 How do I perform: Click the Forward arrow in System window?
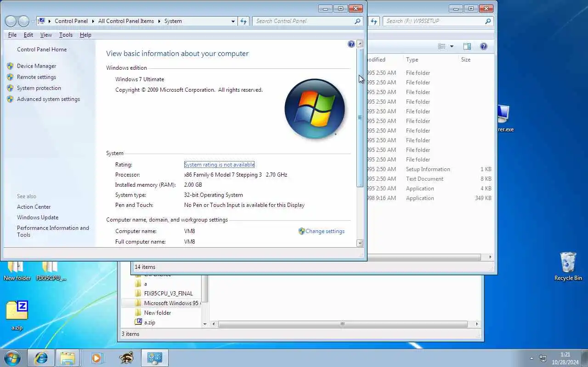[23, 21]
